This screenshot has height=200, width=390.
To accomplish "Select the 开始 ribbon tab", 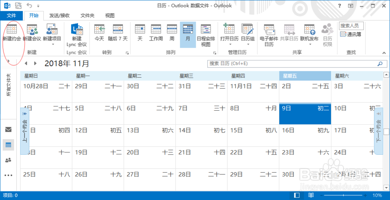I will 34,16.
